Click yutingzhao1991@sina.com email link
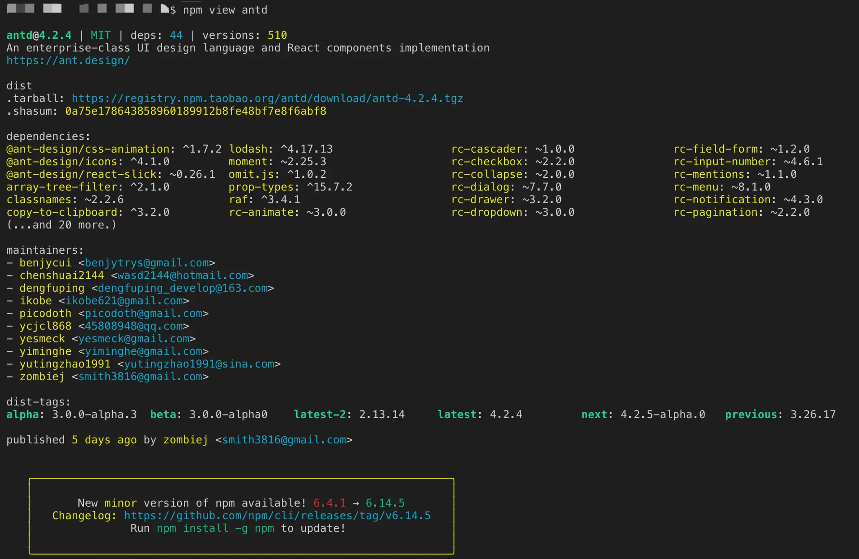The height and width of the screenshot is (559, 859). 199,364
